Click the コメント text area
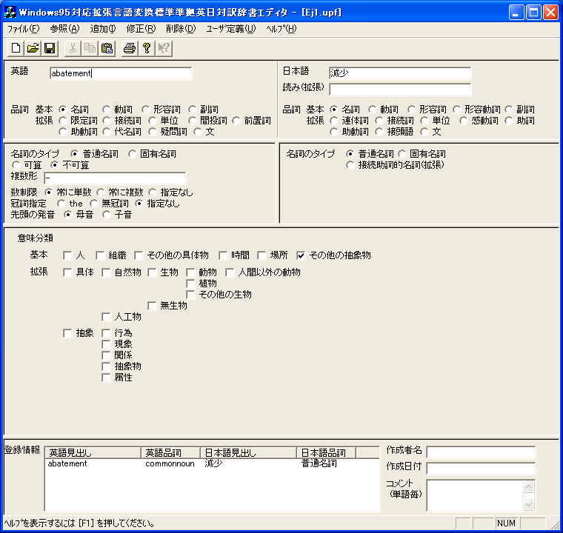The width and height of the screenshot is (563, 533). (x=475, y=495)
